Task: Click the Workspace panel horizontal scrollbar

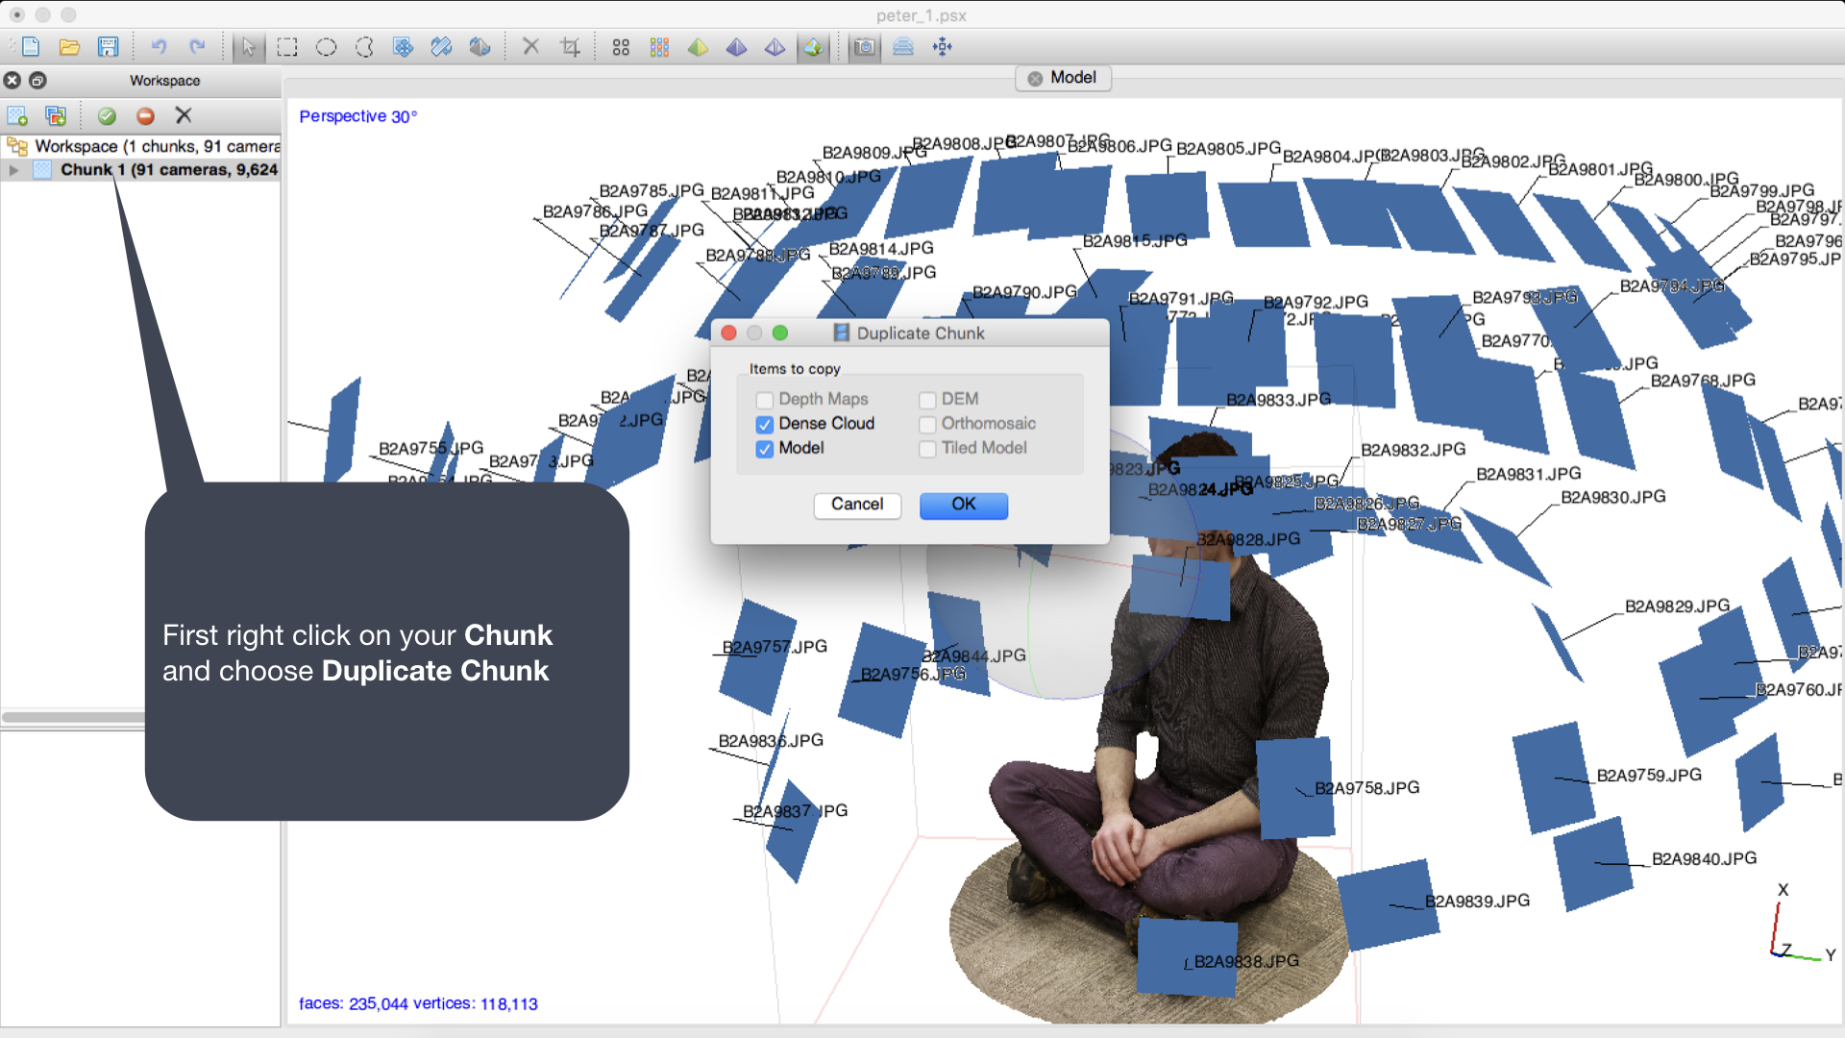Action: [x=72, y=717]
